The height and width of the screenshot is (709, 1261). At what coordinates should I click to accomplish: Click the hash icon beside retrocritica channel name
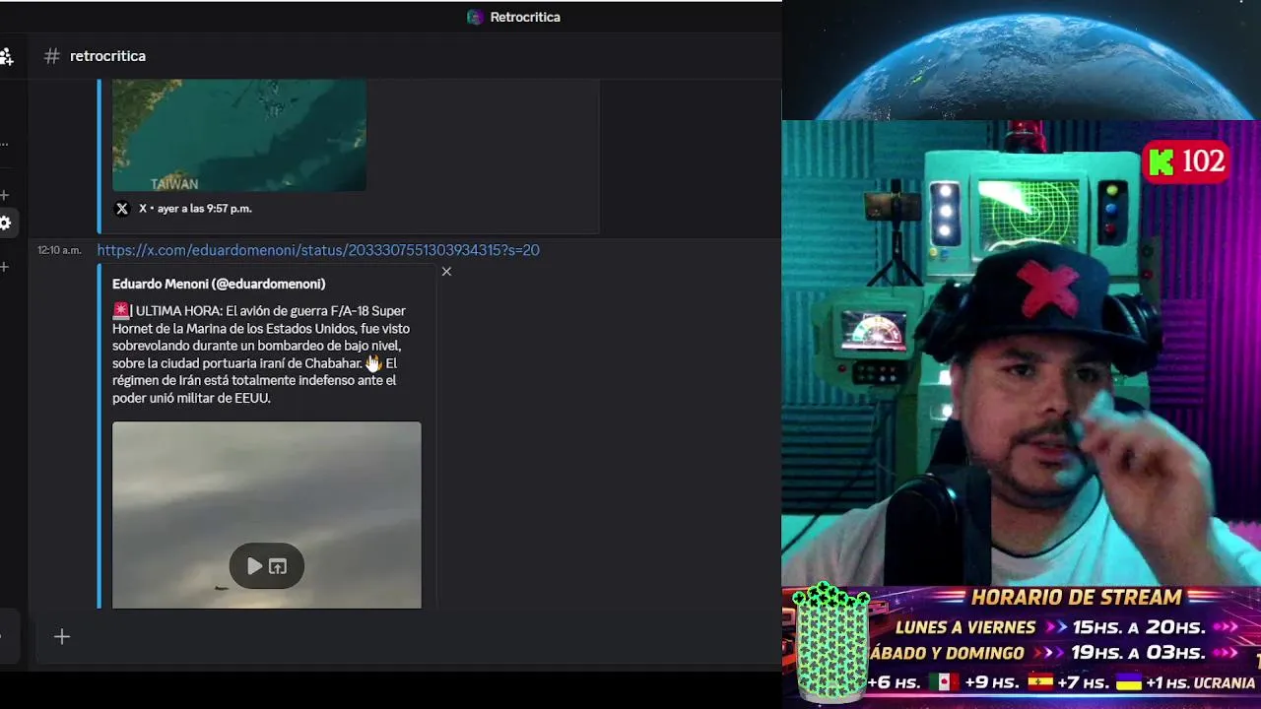[x=52, y=56]
